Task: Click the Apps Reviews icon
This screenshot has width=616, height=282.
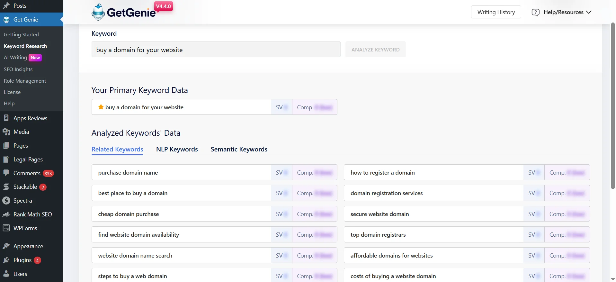Action: click(x=6, y=118)
